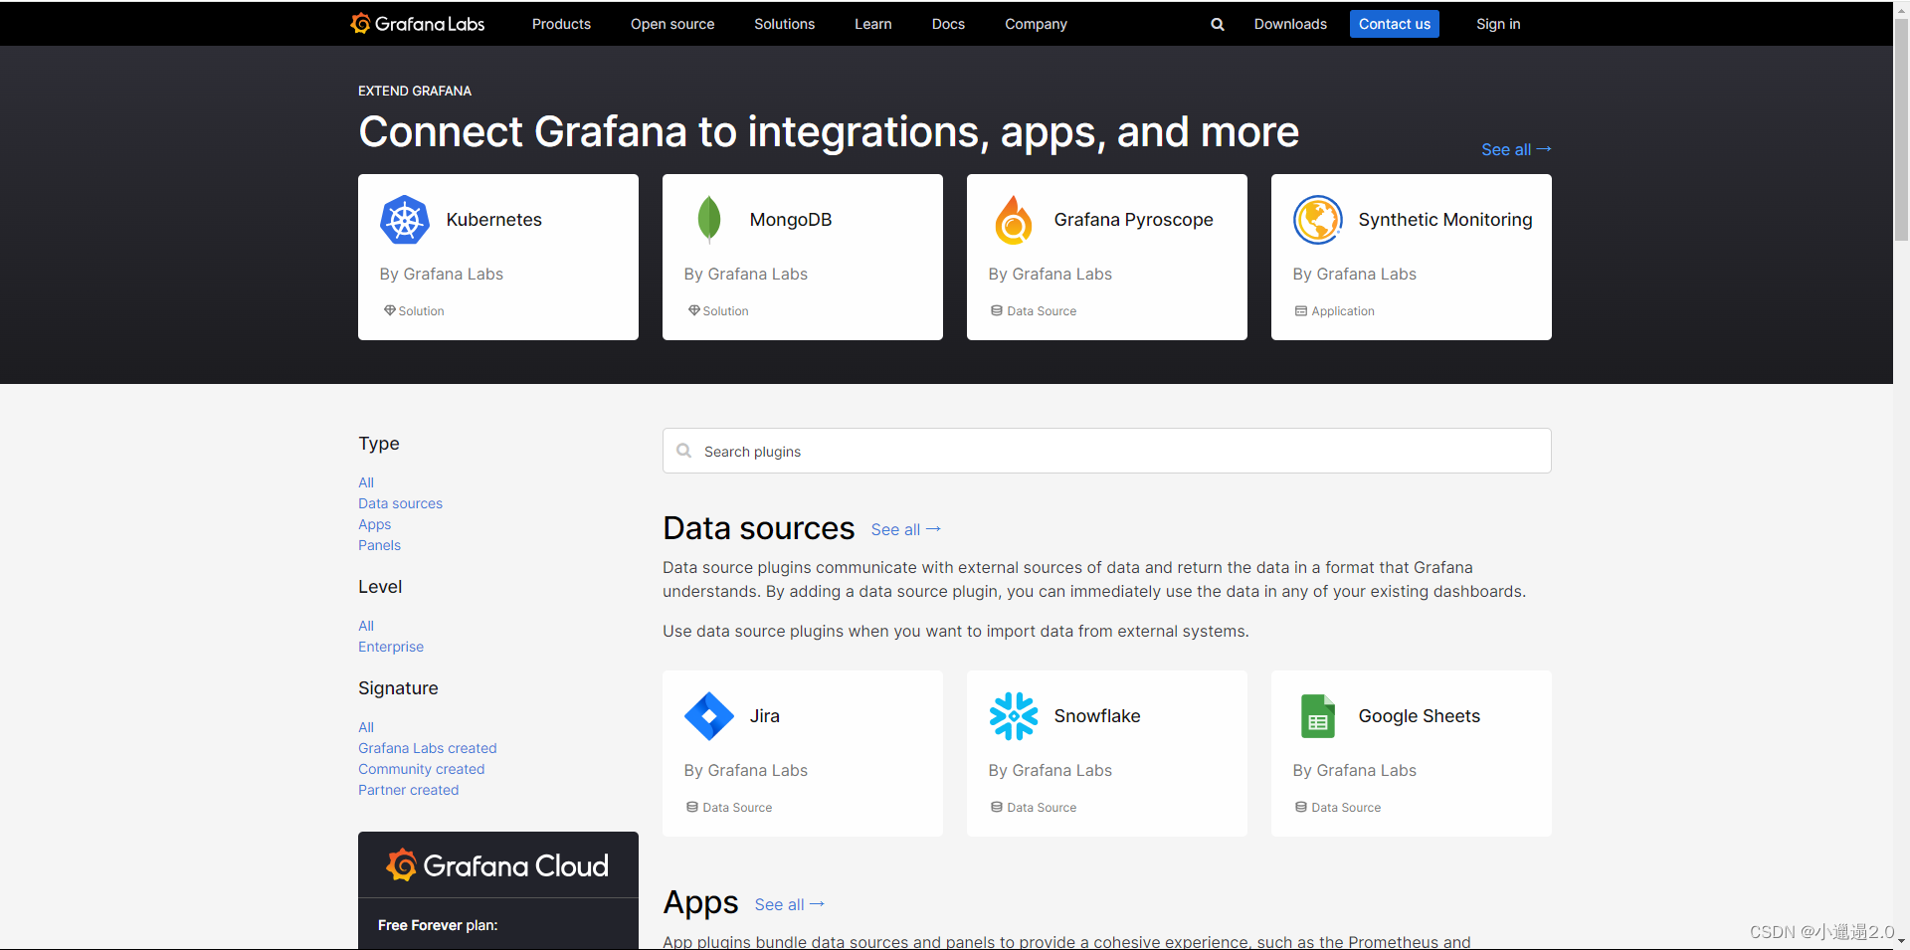Viewport: 1910px width, 950px height.
Task: Click the Grafana Pyroscope flame icon
Action: pos(1014,220)
